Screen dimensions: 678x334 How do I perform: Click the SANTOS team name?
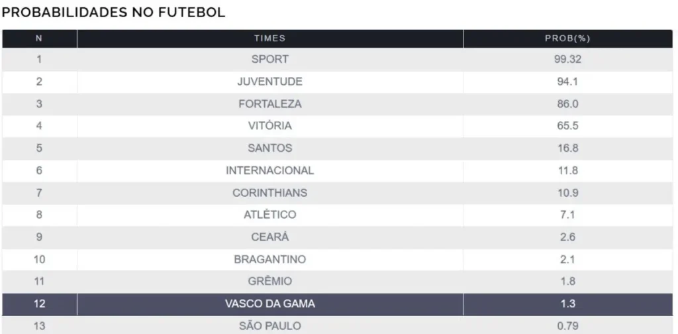click(269, 148)
